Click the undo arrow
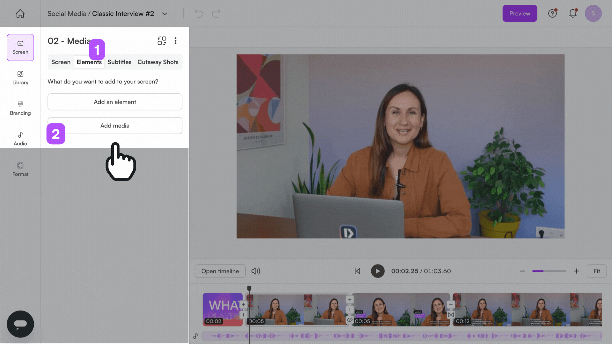Image resolution: width=612 pixels, height=344 pixels. coord(199,13)
